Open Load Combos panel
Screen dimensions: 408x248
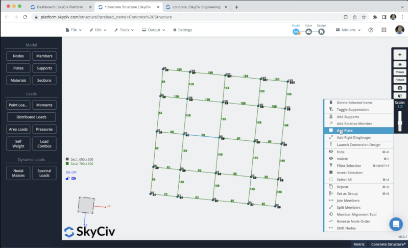click(44, 144)
